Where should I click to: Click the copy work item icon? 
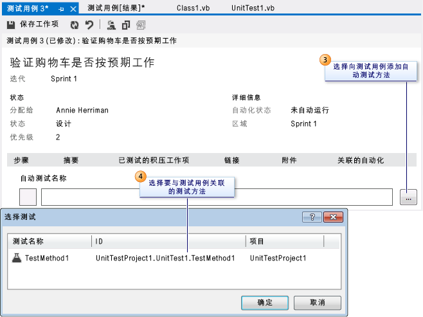click(x=126, y=25)
